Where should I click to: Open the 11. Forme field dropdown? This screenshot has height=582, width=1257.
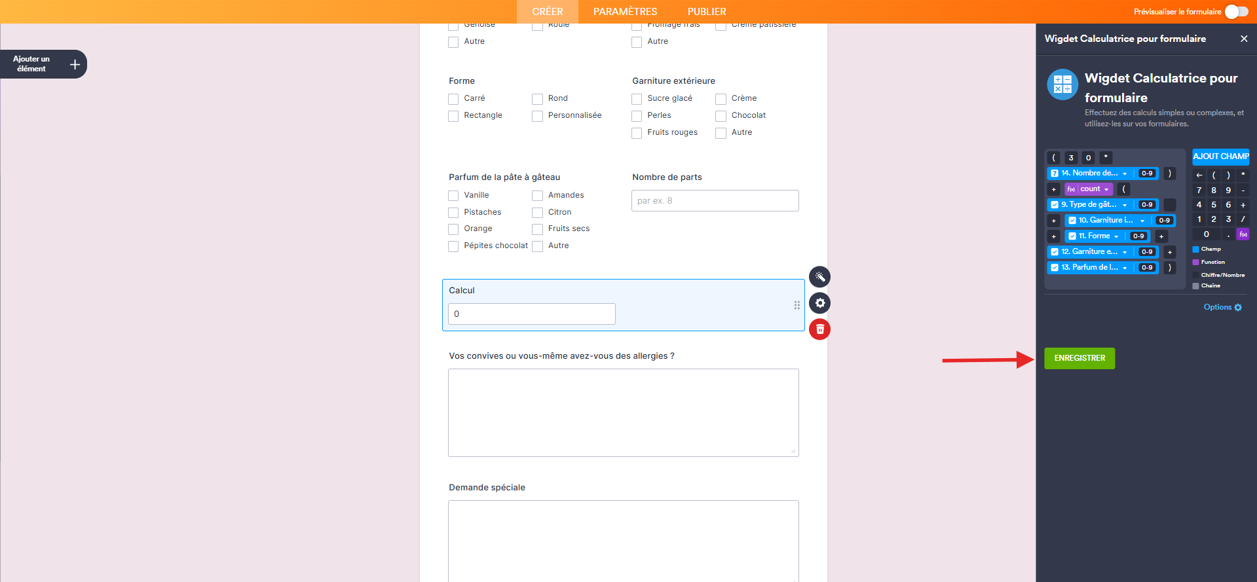coord(1116,236)
